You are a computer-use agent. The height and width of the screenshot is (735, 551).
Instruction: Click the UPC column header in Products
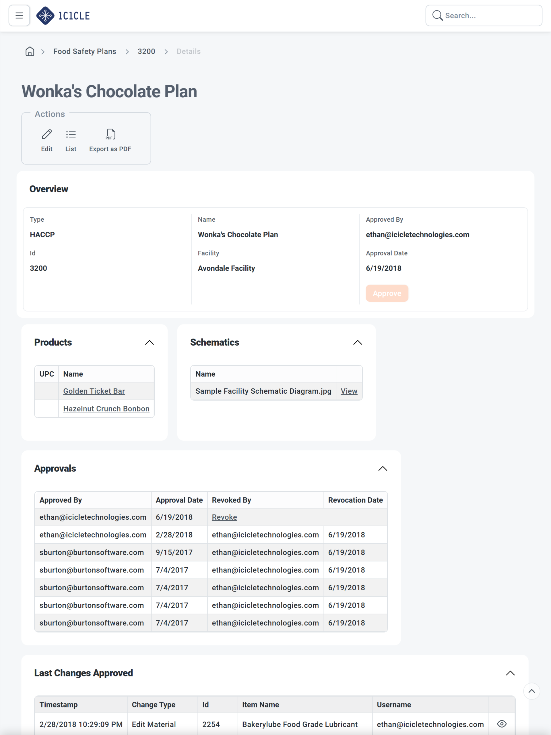coord(47,374)
